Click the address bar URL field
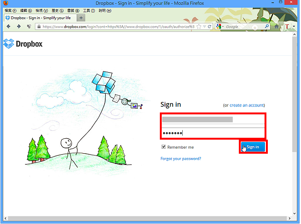This screenshot has width=301, height=224. [118, 27]
